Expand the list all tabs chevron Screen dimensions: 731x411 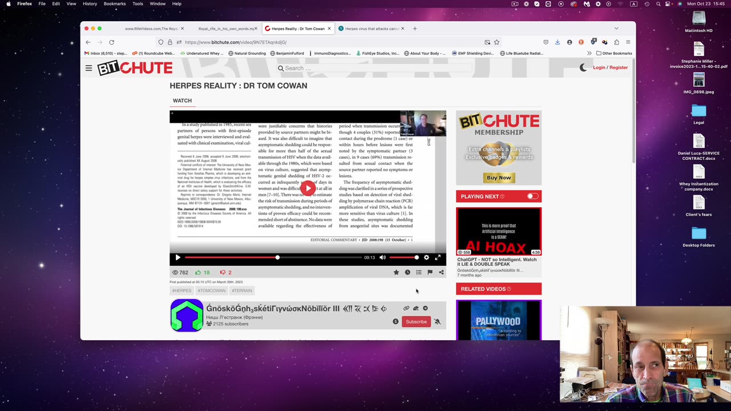(x=616, y=29)
